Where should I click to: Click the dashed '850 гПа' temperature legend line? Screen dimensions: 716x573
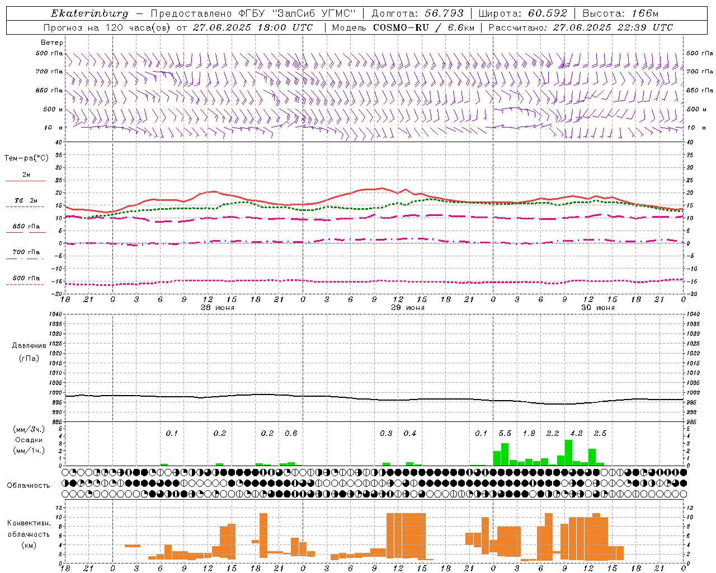(26, 232)
